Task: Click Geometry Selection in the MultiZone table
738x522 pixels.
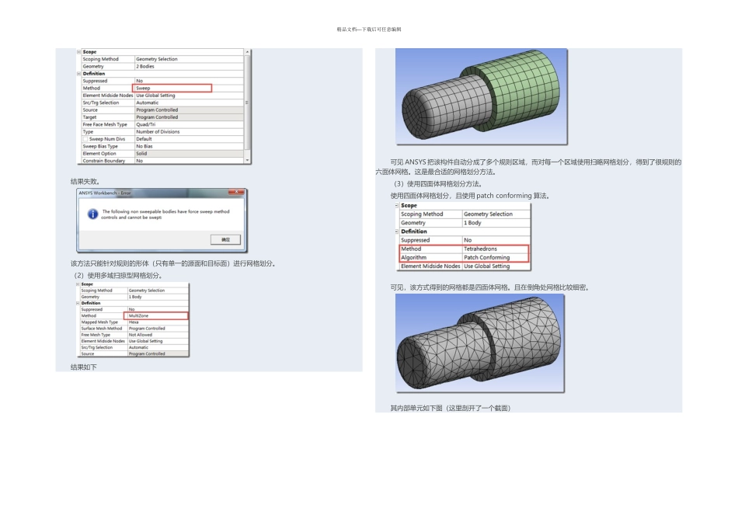Action: click(147, 291)
